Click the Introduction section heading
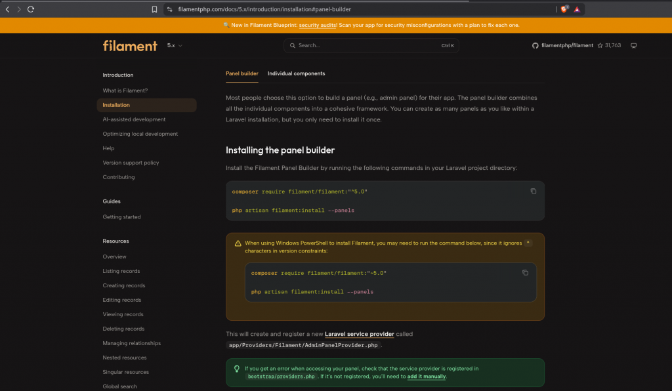Image resolution: width=672 pixels, height=391 pixels. pos(118,75)
